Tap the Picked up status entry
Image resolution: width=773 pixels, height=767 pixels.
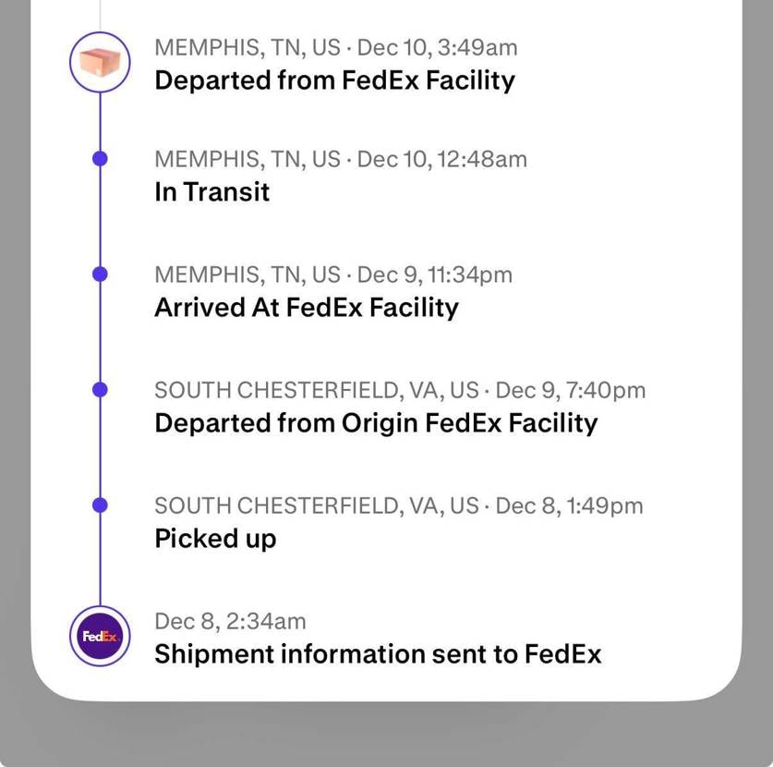[x=215, y=539]
